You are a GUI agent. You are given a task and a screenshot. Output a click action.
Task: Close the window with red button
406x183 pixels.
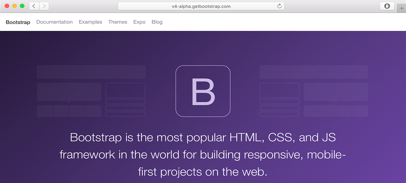pyautogui.click(x=7, y=6)
